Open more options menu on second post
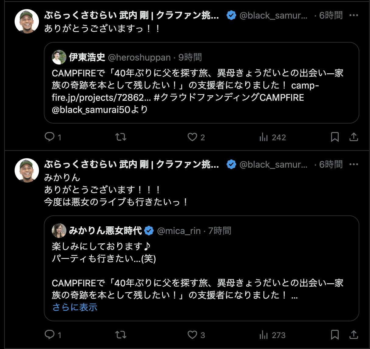This screenshot has height=349, width=370. [x=354, y=164]
